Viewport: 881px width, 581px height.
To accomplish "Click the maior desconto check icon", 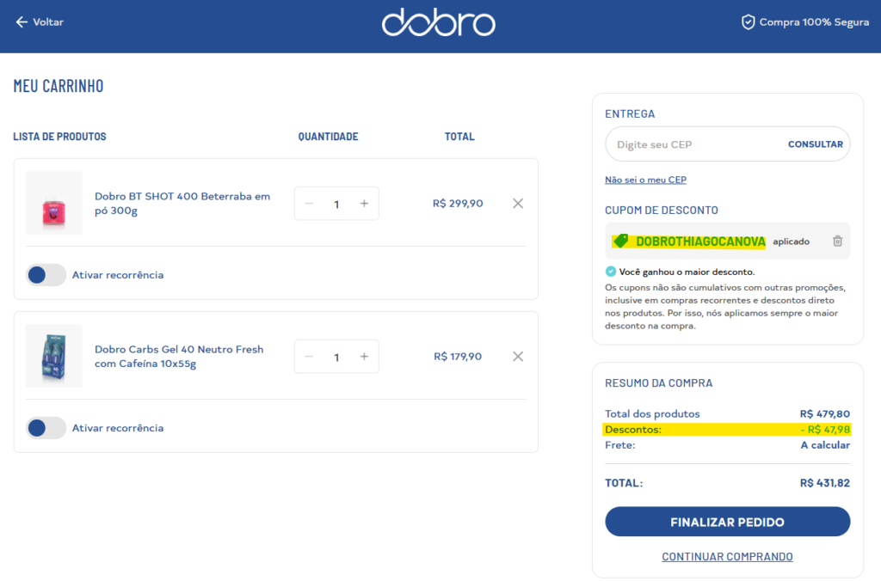I will [x=611, y=272].
